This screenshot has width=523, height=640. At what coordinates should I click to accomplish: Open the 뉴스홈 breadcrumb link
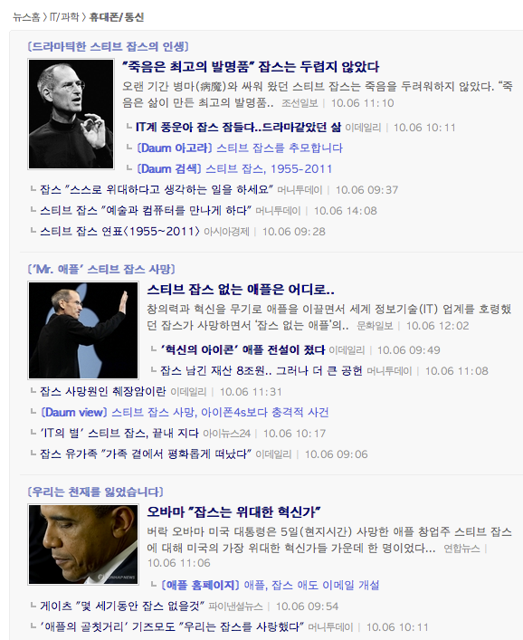coord(26,17)
